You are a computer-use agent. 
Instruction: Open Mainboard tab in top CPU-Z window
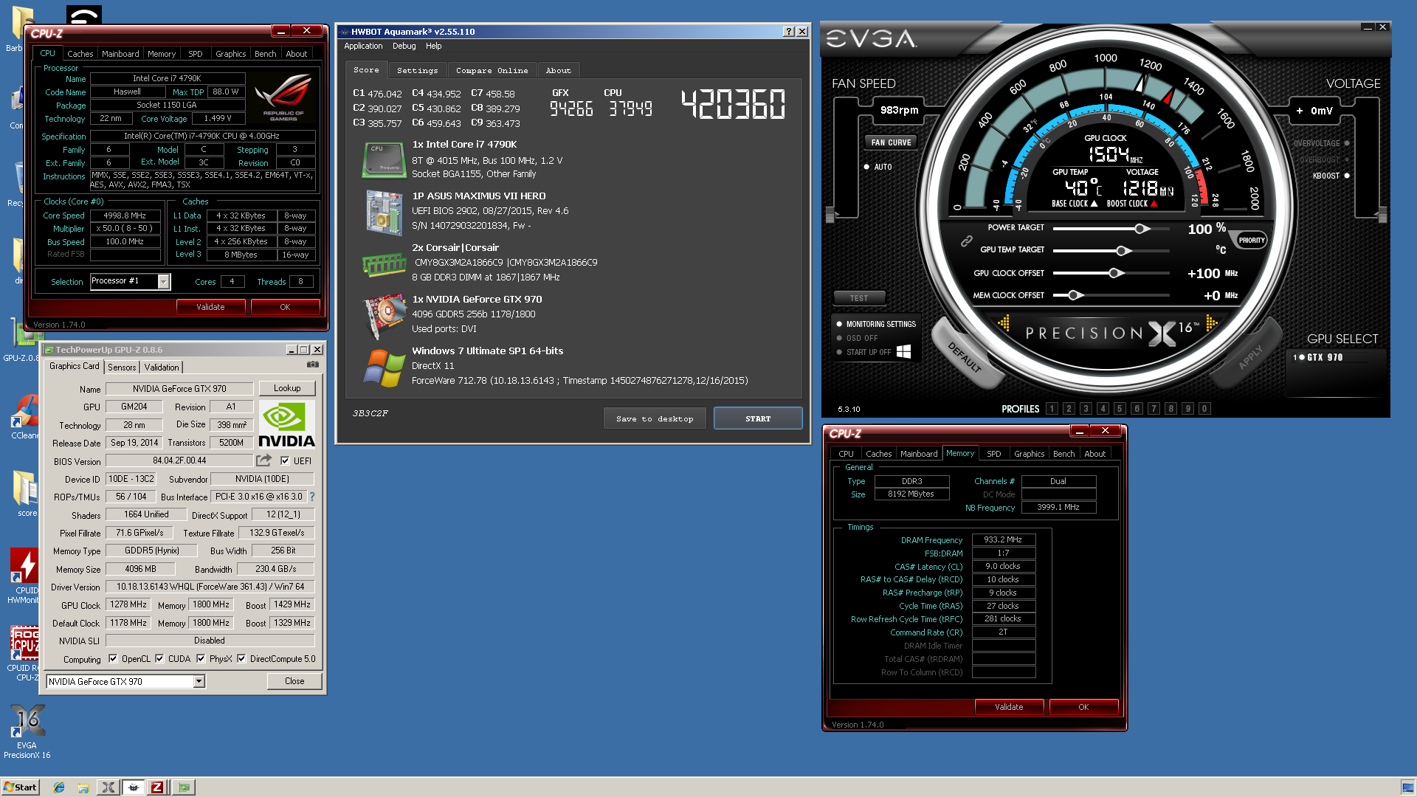120,54
